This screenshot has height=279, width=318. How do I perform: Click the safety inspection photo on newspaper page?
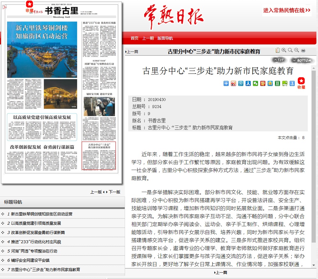99,106
